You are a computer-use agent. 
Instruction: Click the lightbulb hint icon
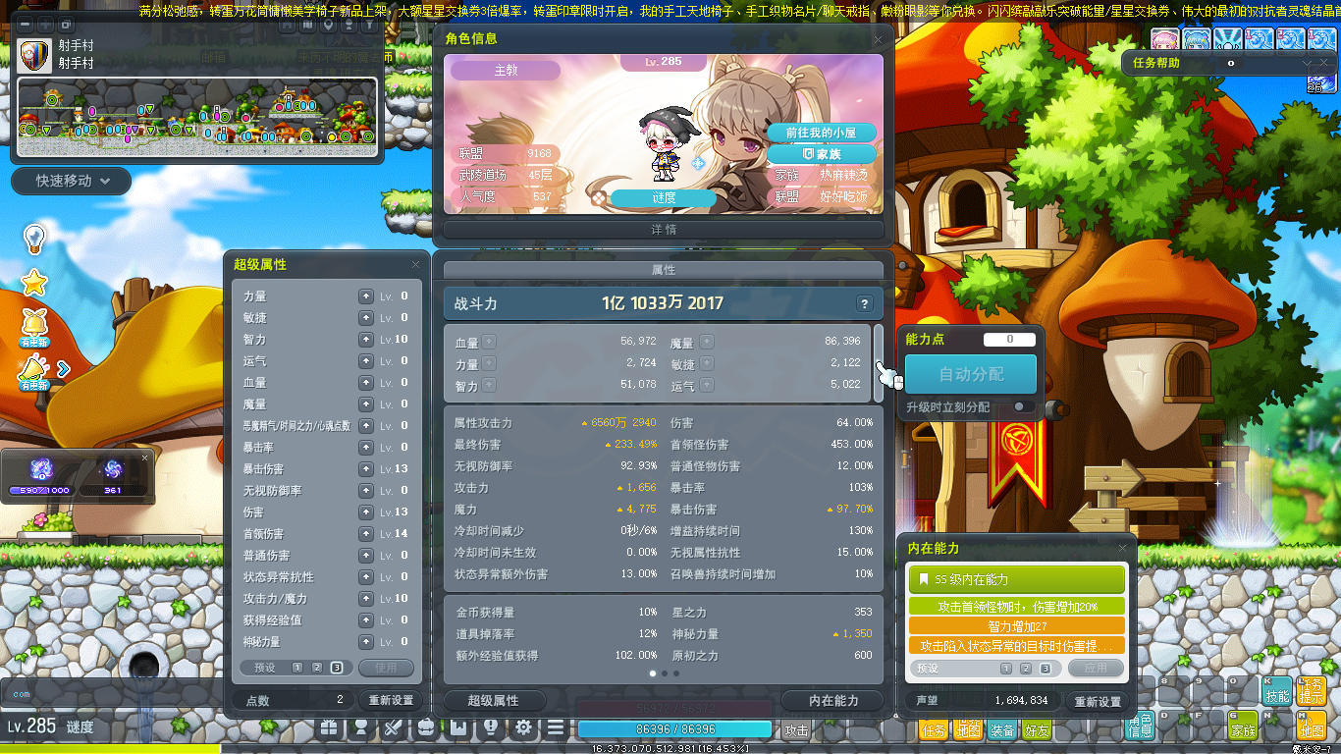pyautogui.click(x=34, y=238)
